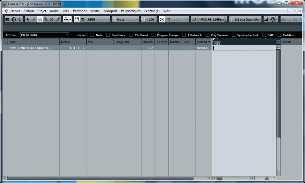The image size is (305, 183).
Task: Open the Partitions menu
Action: (x=80, y=11)
